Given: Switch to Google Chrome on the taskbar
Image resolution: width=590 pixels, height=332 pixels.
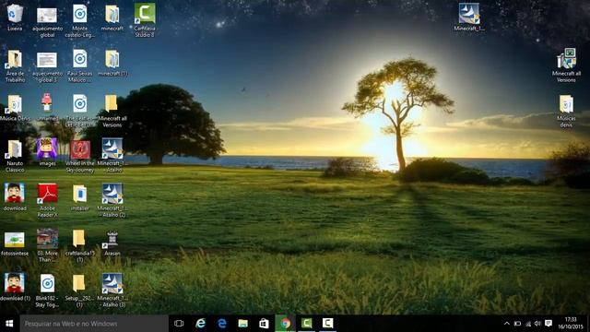Looking at the screenshot, I should (285, 324).
